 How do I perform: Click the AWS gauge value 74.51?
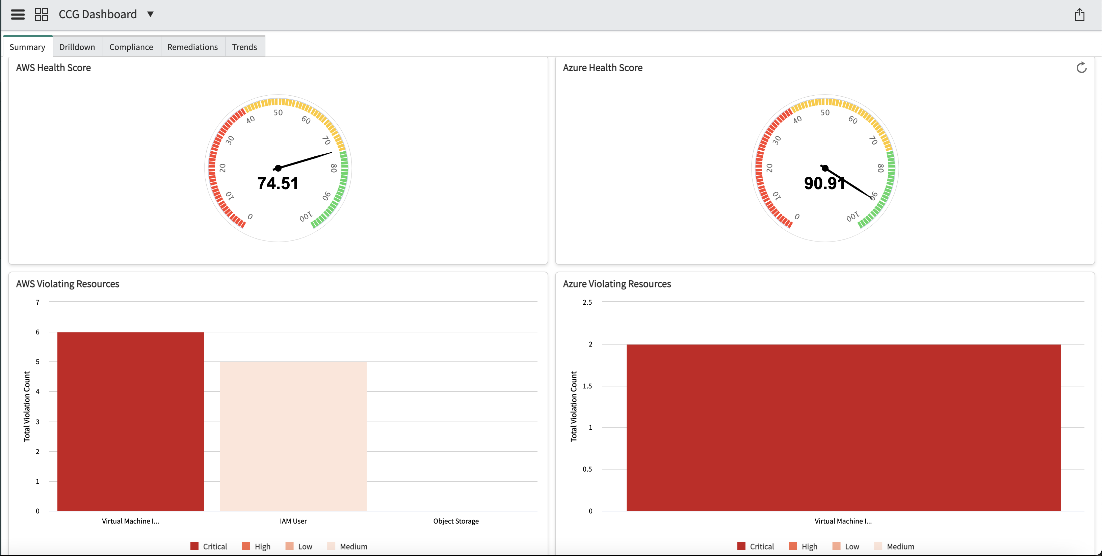coord(278,183)
